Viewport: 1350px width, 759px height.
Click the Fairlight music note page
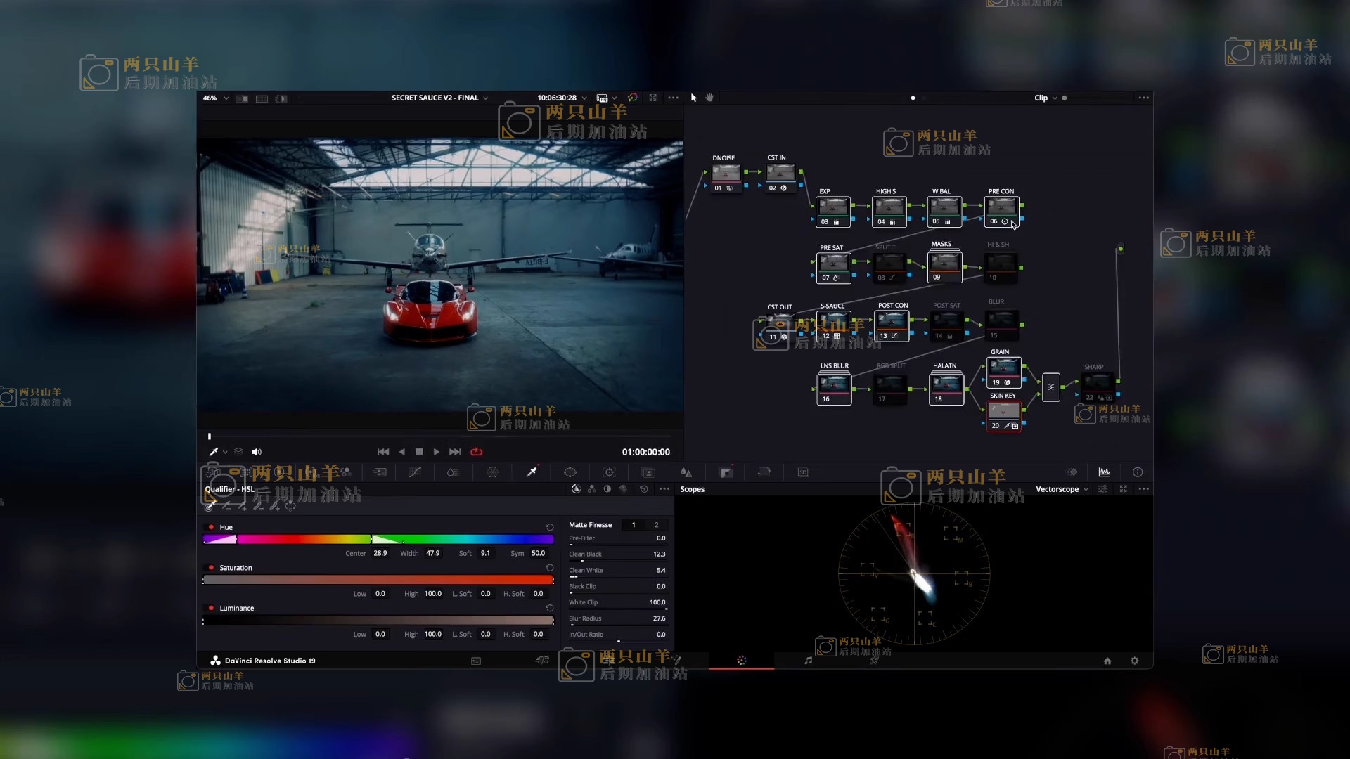(x=808, y=661)
